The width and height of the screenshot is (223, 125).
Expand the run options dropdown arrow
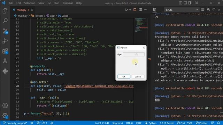(x=130, y=10)
